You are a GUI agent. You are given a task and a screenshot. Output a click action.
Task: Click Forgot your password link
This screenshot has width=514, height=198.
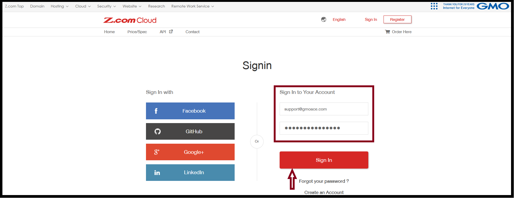pyautogui.click(x=324, y=181)
